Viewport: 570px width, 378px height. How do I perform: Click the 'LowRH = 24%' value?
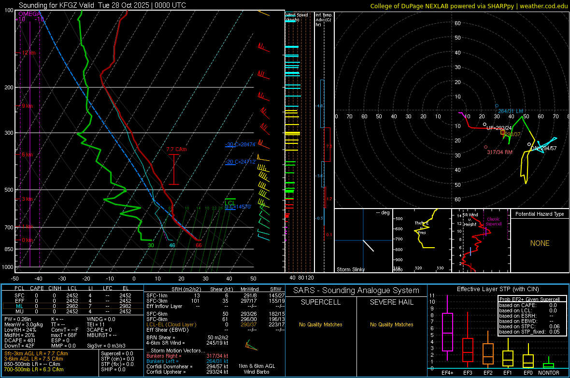point(20,330)
